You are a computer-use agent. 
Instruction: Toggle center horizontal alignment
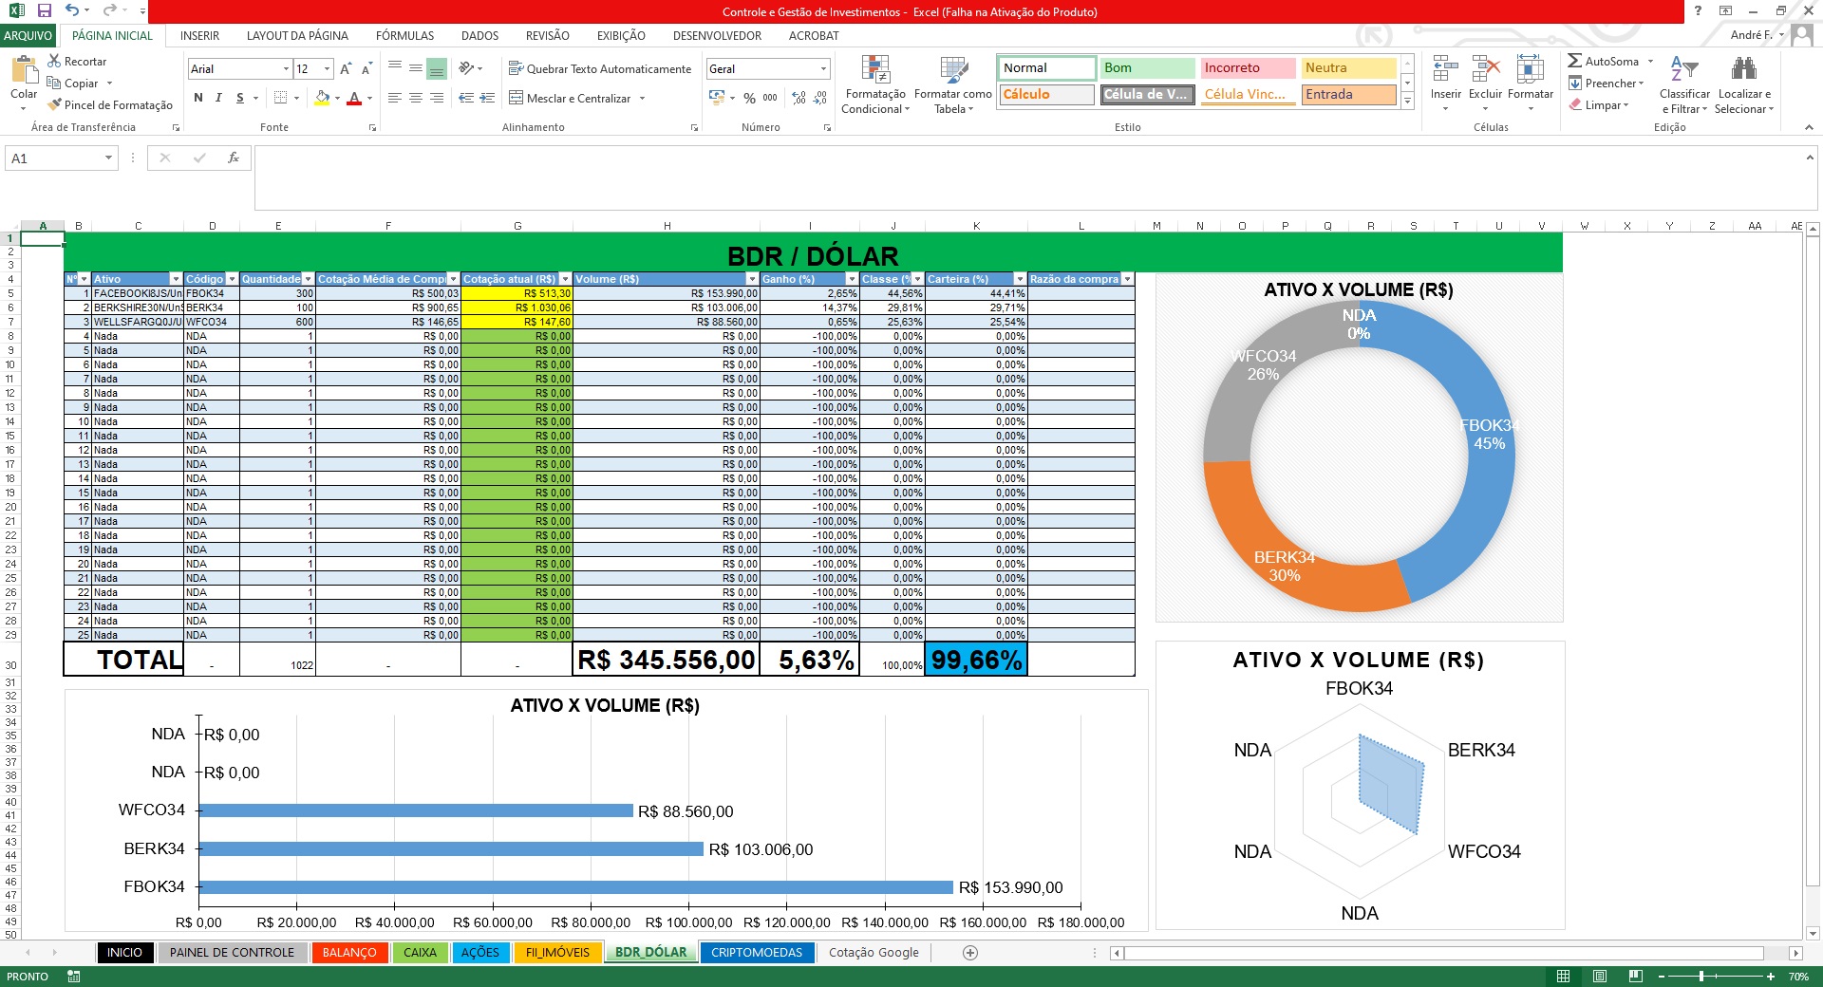coord(416,98)
